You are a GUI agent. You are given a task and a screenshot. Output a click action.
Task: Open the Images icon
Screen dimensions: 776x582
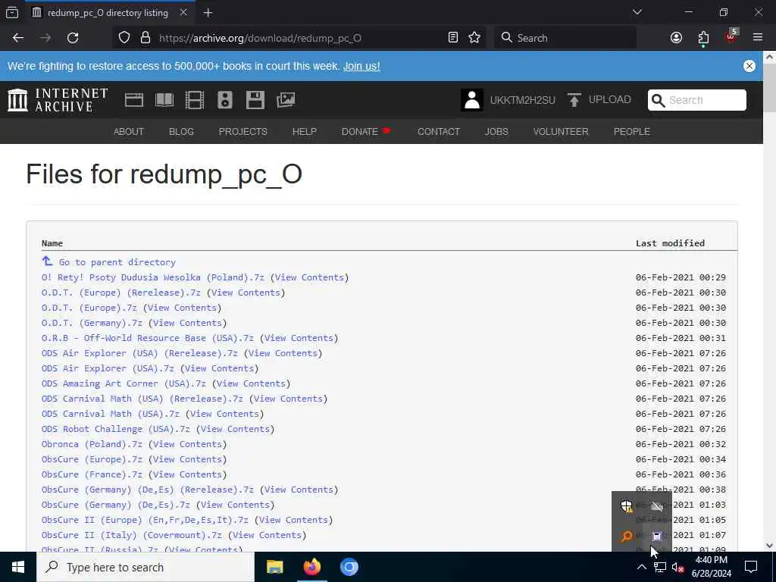tap(286, 100)
